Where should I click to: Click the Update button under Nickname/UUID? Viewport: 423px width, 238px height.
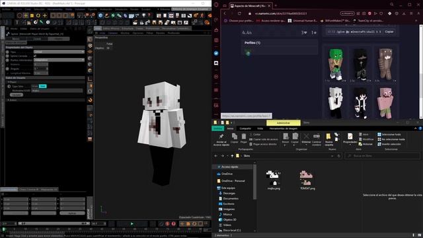tap(16, 95)
